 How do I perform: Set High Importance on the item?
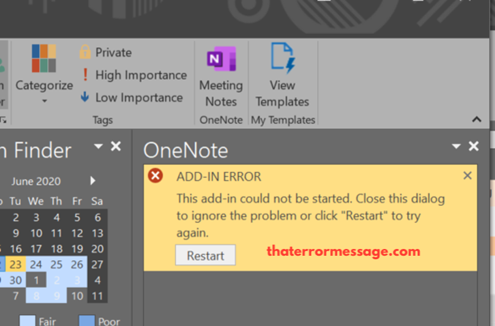(x=133, y=75)
